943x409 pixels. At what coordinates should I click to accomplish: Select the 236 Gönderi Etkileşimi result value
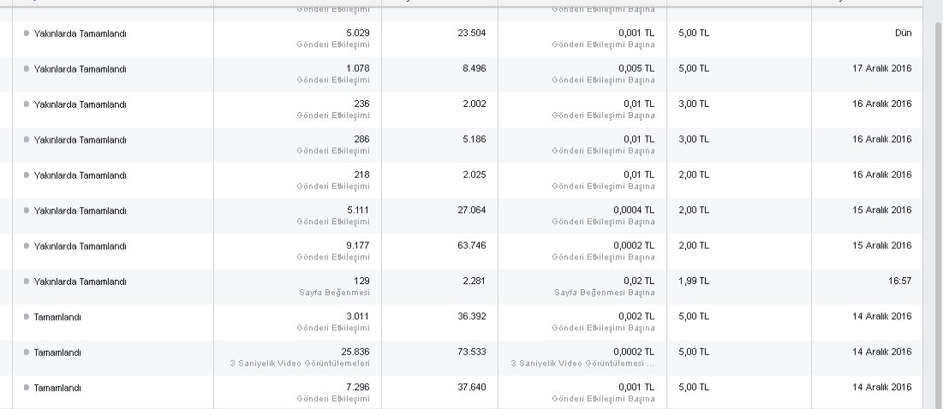pos(361,104)
